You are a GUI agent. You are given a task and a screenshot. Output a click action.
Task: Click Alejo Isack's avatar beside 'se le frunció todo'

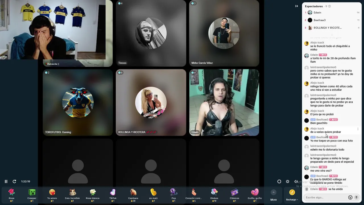[x=307, y=44]
